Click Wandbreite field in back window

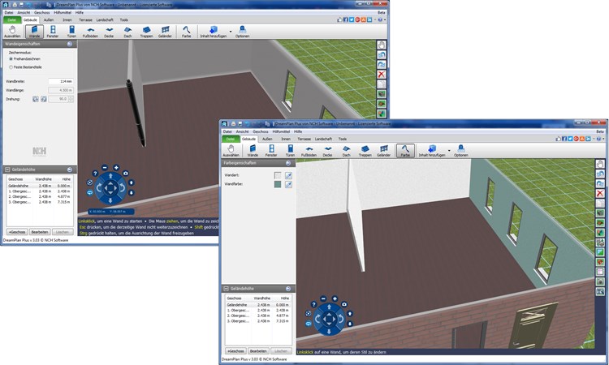click(61, 81)
